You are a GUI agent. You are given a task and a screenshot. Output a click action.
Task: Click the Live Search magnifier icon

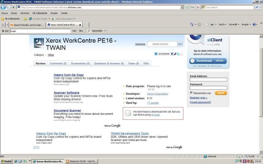(x=256, y=7)
